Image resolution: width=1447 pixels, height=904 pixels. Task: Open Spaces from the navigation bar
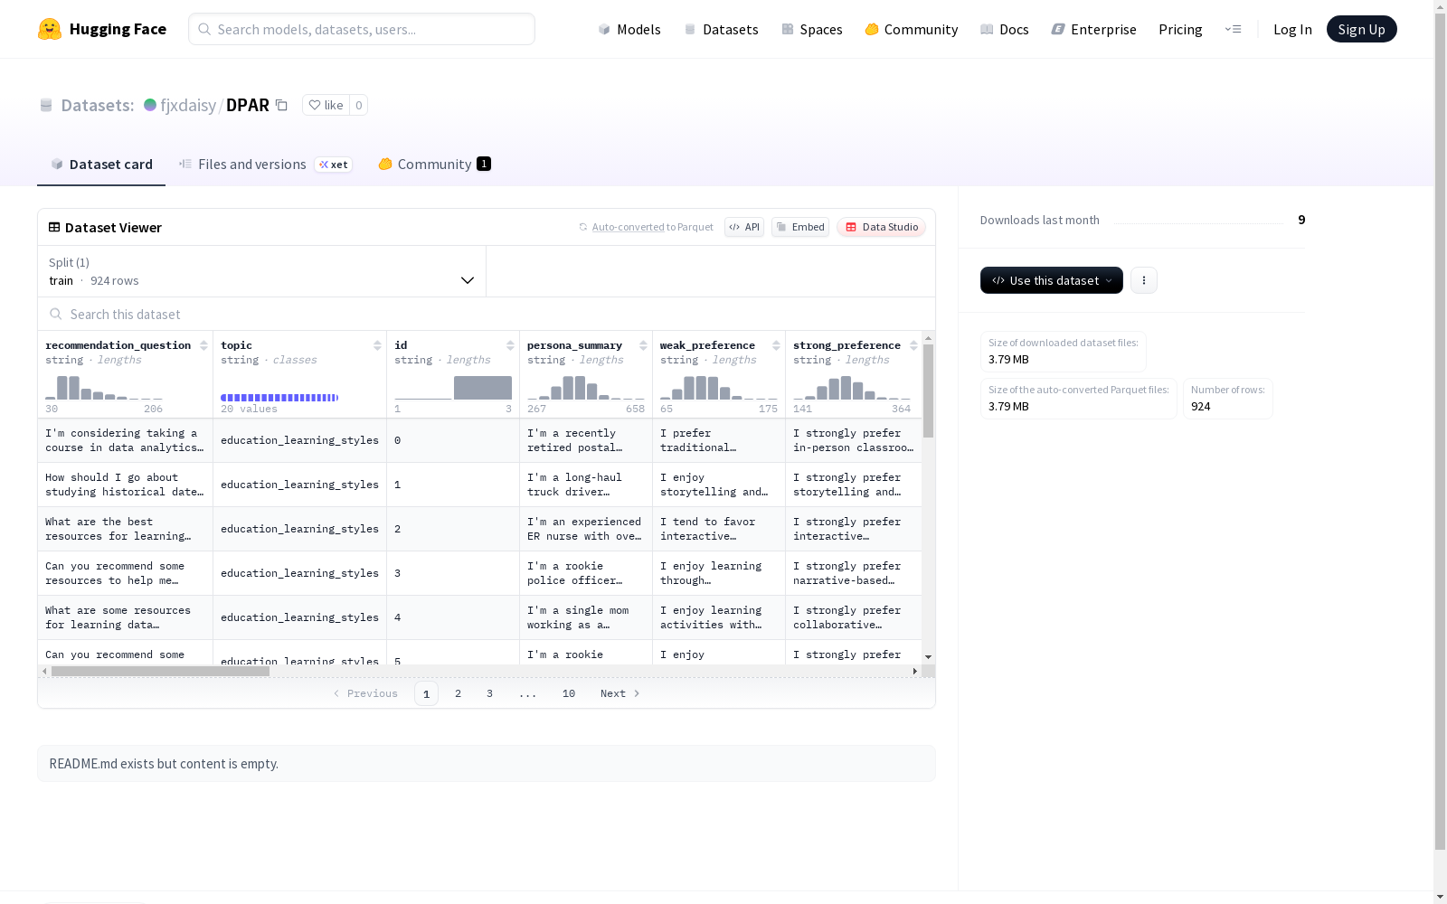[812, 29]
